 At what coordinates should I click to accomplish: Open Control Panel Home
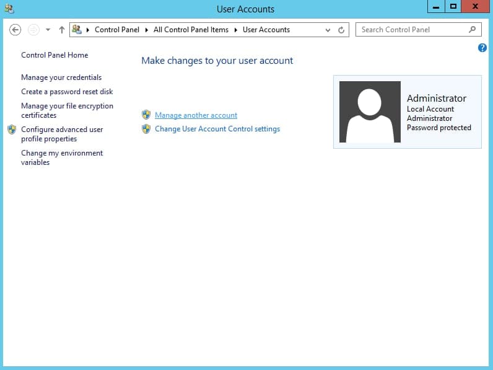click(55, 55)
